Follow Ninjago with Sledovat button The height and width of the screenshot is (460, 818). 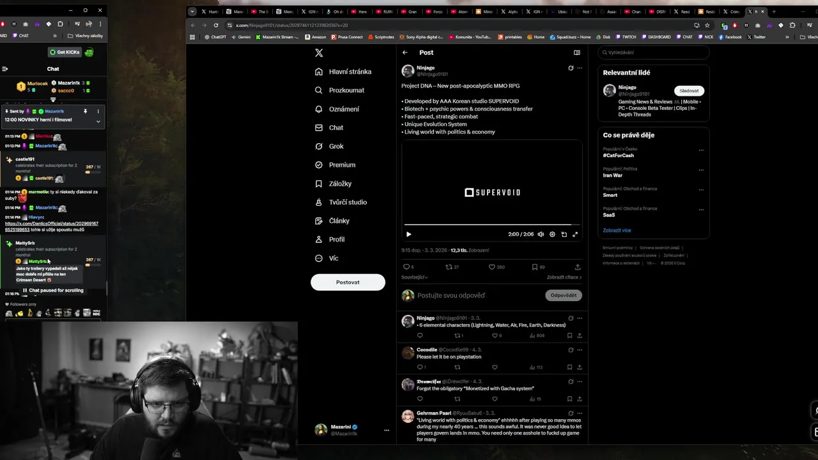pyautogui.click(x=689, y=91)
